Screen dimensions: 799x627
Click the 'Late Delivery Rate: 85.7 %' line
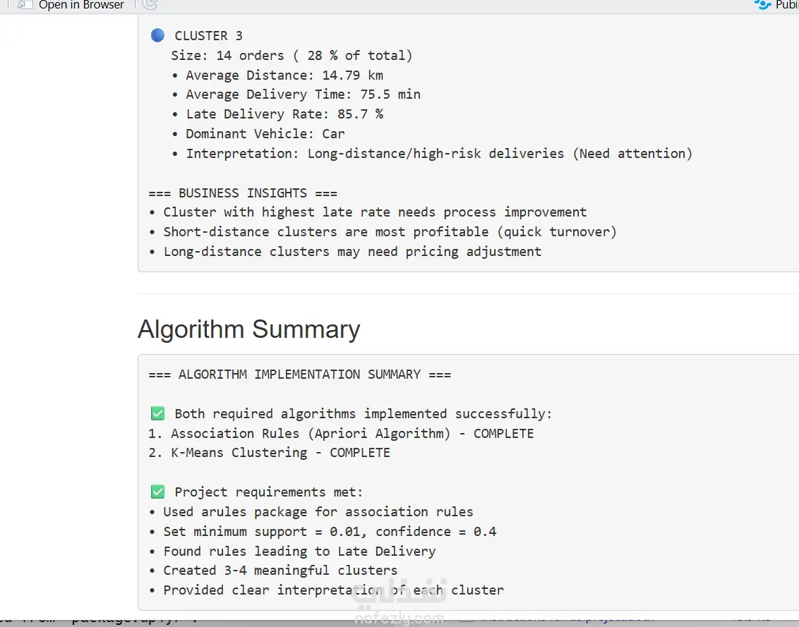coord(284,114)
